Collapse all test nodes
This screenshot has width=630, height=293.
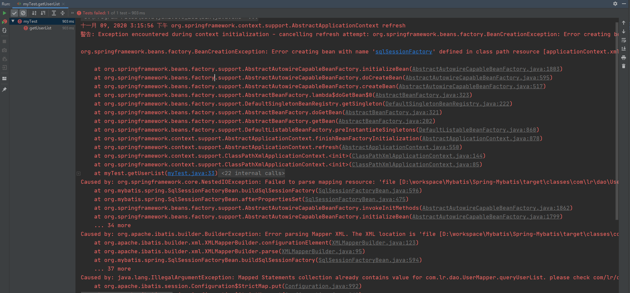tap(63, 13)
